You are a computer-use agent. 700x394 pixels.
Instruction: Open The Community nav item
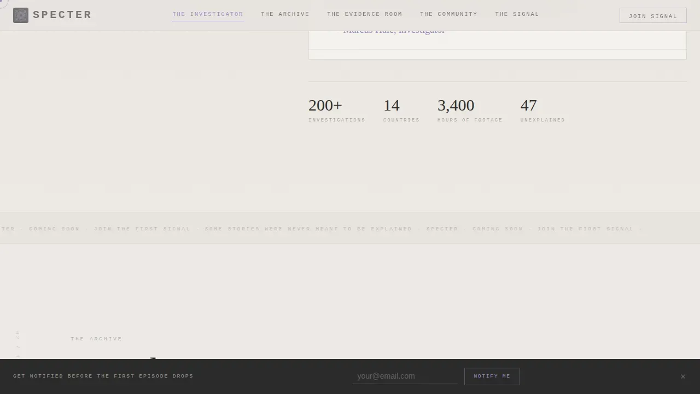448,14
